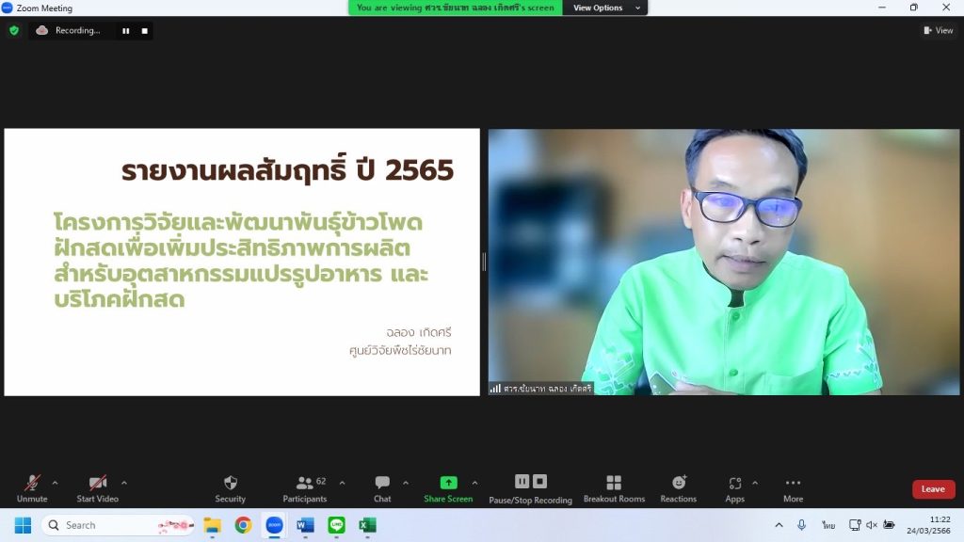Open the View Options dropdown
Image resolution: width=964 pixels, height=542 pixels.
[605, 8]
